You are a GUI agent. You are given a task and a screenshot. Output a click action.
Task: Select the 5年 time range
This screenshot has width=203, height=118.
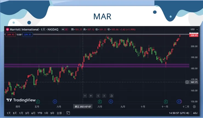pyautogui.click(x=52, y=113)
